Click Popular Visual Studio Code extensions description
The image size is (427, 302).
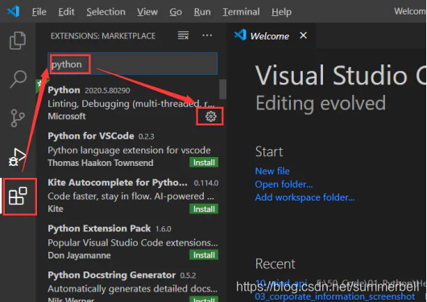[x=133, y=242]
